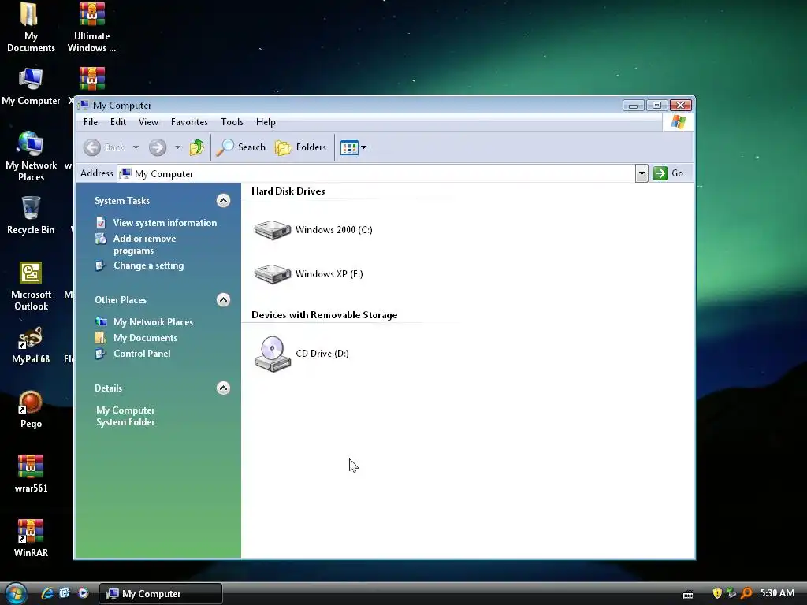Launch Windows Media Player from quick launch

(x=84, y=593)
